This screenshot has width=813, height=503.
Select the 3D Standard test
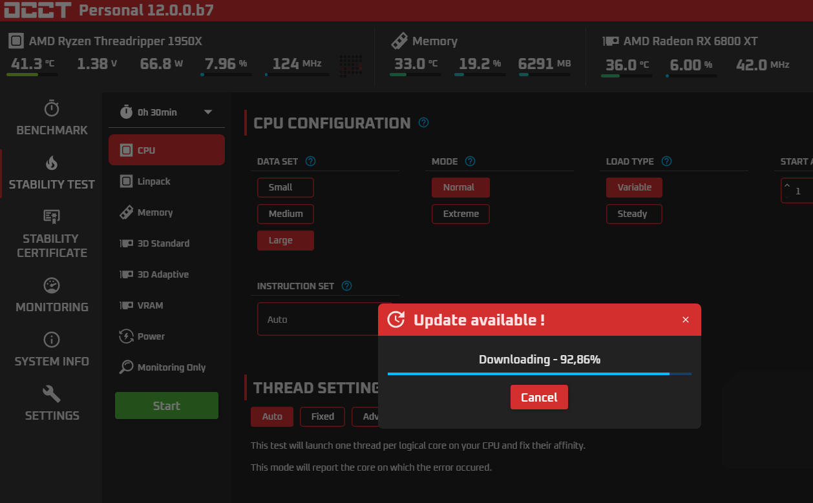(167, 243)
